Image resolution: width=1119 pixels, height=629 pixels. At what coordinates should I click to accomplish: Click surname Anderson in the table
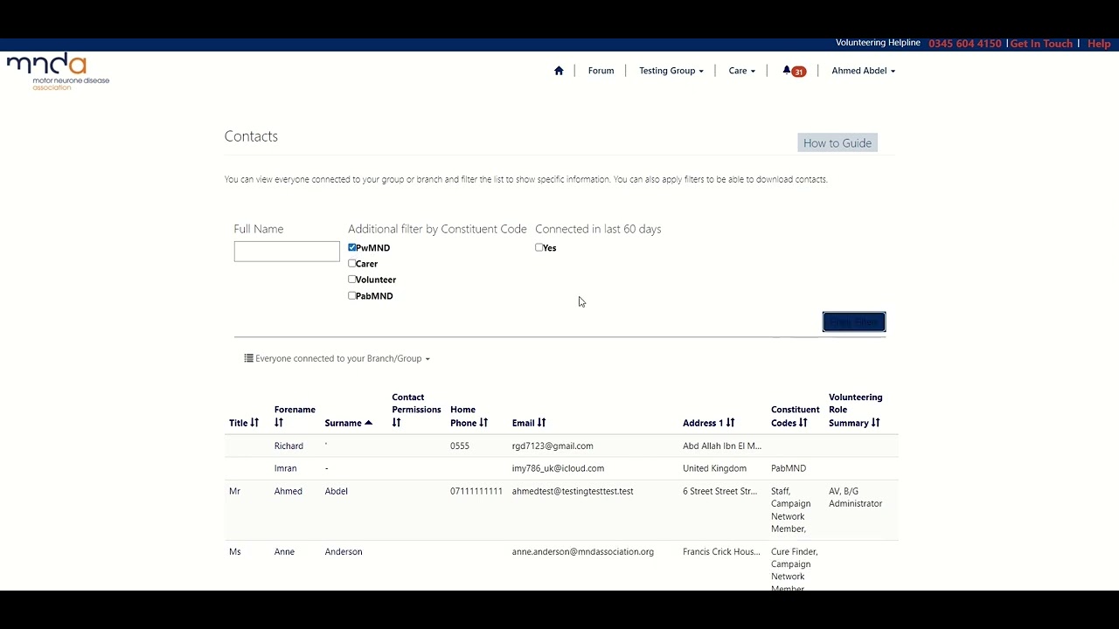[x=344, y=551]
